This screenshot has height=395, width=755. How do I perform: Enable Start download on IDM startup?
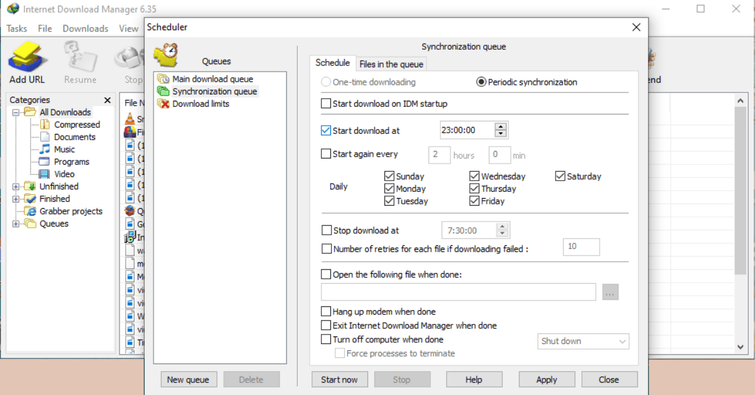pyautogui.click(x=326, y=104)
